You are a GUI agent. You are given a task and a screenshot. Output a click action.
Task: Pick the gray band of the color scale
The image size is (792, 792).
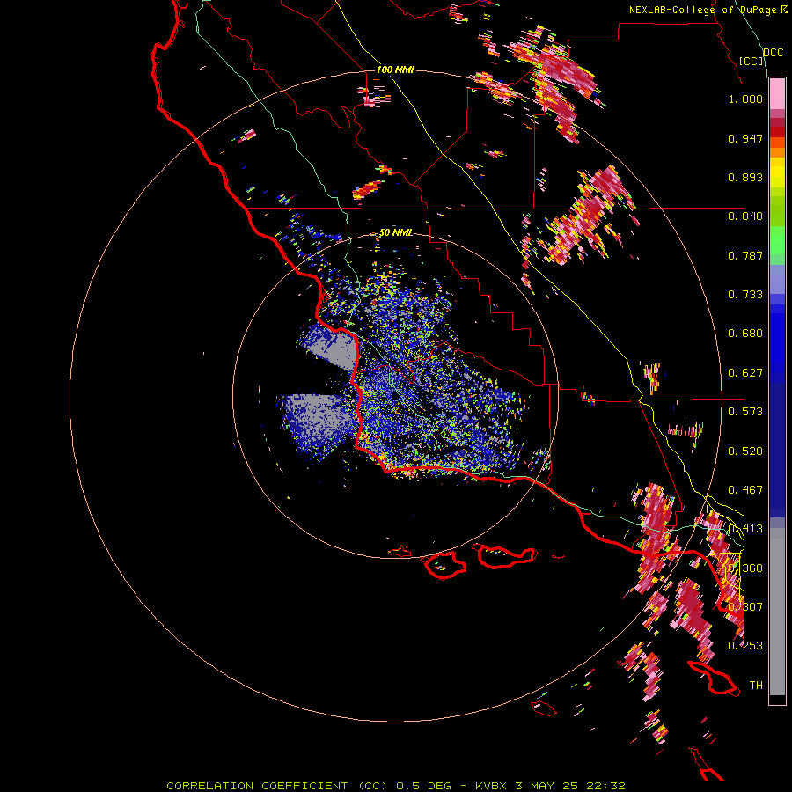click(777, 612)
